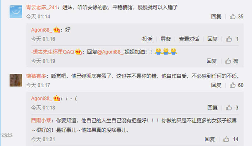Open the 青云老麻_241 username profile link
This screenshot has width=252, height=146.
pos(42,7)
